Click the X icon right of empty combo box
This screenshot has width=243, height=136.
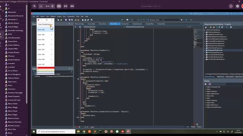[181, 20]
